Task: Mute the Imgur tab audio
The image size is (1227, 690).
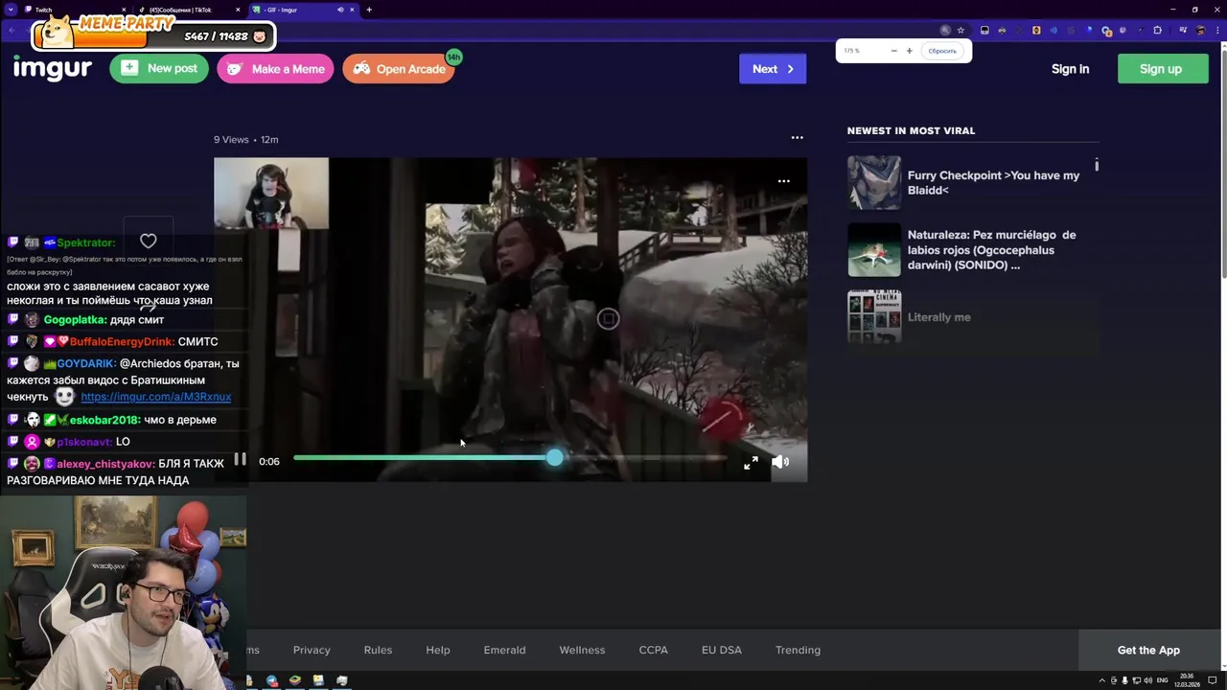Action: click(x=340, y=10)
